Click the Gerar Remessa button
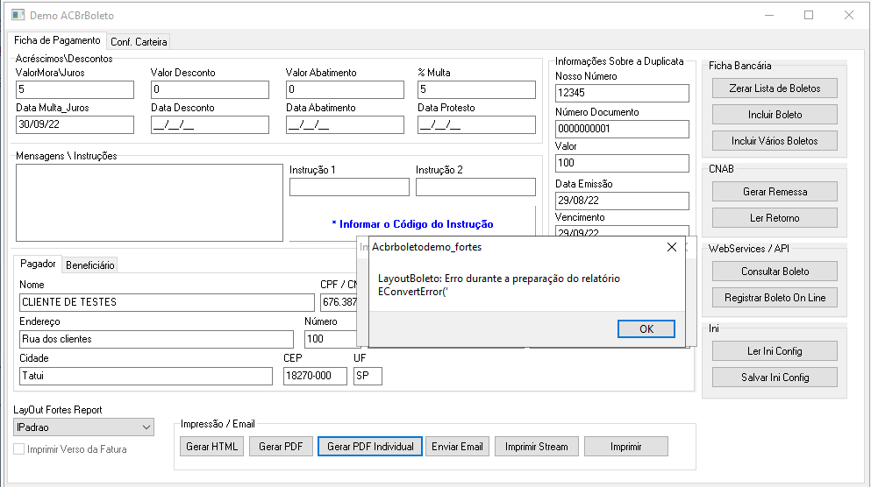Screen dimensions: 871x487 coord(775,192)
